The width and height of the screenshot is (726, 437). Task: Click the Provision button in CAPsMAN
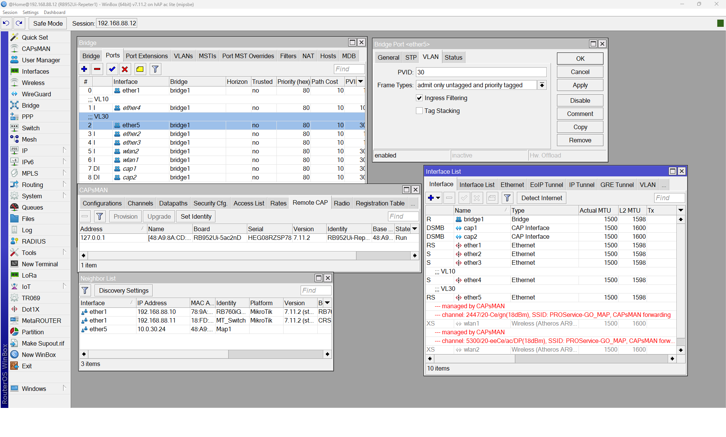pos(125,216)
